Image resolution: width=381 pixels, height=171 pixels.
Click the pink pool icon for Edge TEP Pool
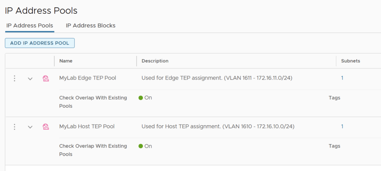[x=46, y=78]
